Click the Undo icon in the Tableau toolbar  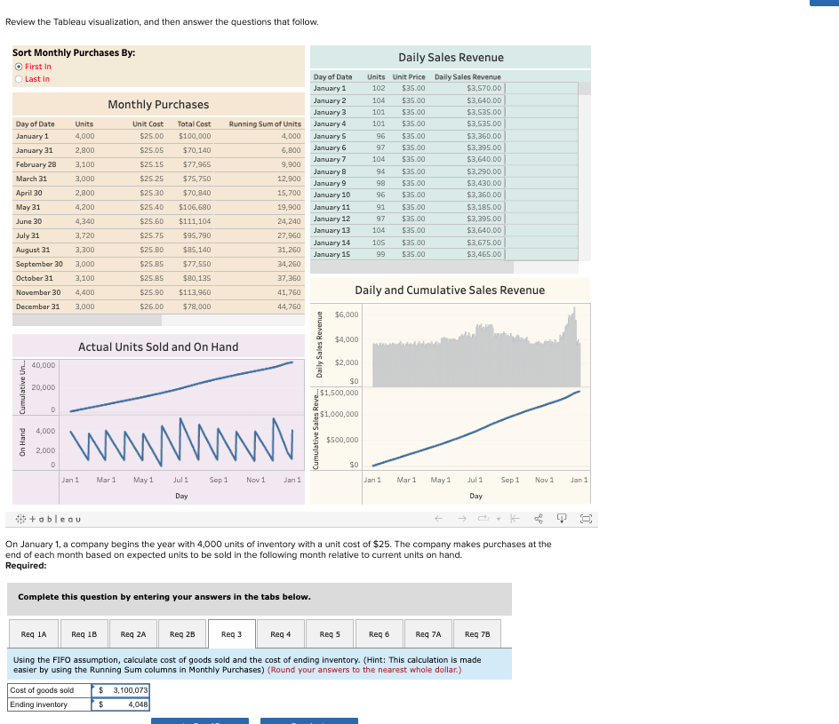pyautogui.click(x=438, y=518)
